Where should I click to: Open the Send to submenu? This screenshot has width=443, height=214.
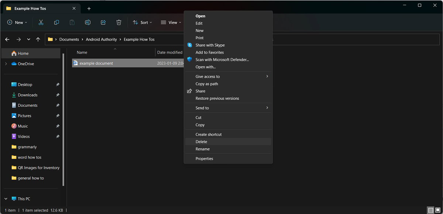click(202, 108)
